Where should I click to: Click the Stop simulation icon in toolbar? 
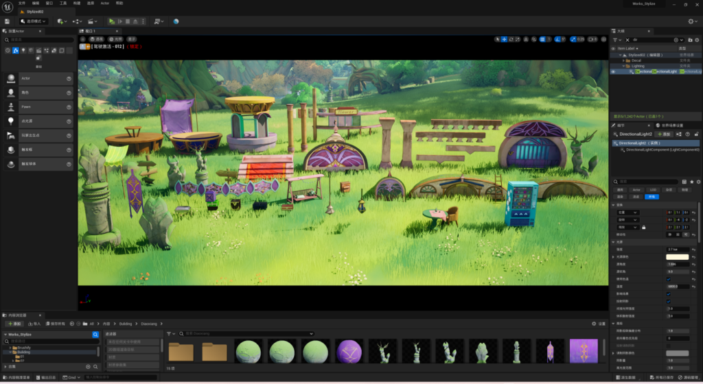click(x=128, y=21)
